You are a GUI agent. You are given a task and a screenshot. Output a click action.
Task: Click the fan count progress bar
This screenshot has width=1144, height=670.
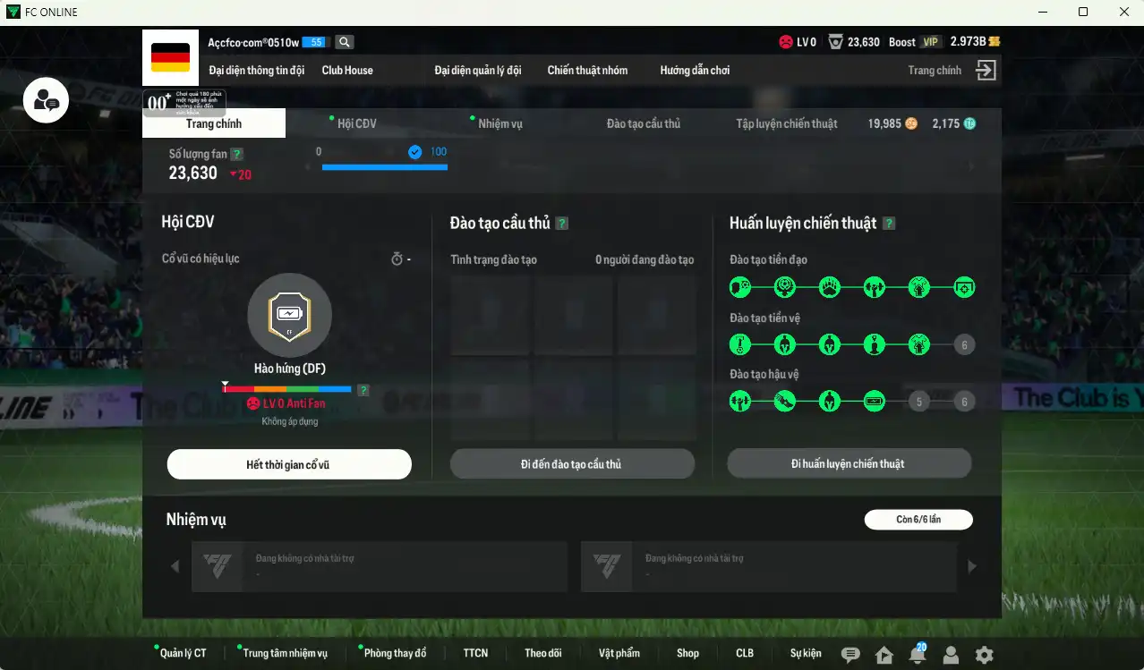point(385,166)
